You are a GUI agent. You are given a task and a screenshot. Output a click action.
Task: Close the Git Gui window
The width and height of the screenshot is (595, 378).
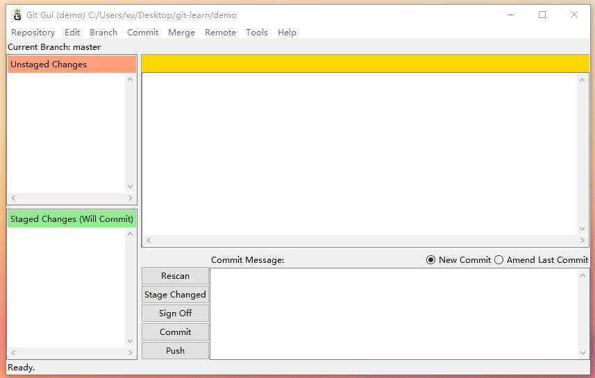(574, 15)
